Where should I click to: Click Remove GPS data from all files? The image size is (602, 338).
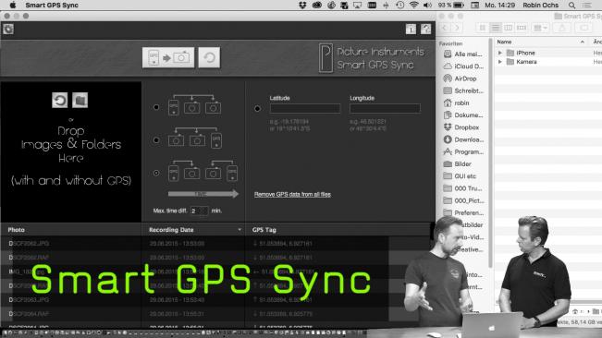click(x=292, y=194)
